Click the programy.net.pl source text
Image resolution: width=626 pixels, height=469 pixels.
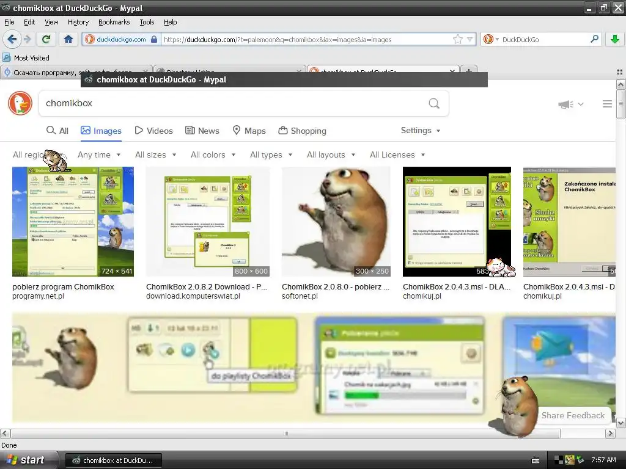click(x=38, y=296)
